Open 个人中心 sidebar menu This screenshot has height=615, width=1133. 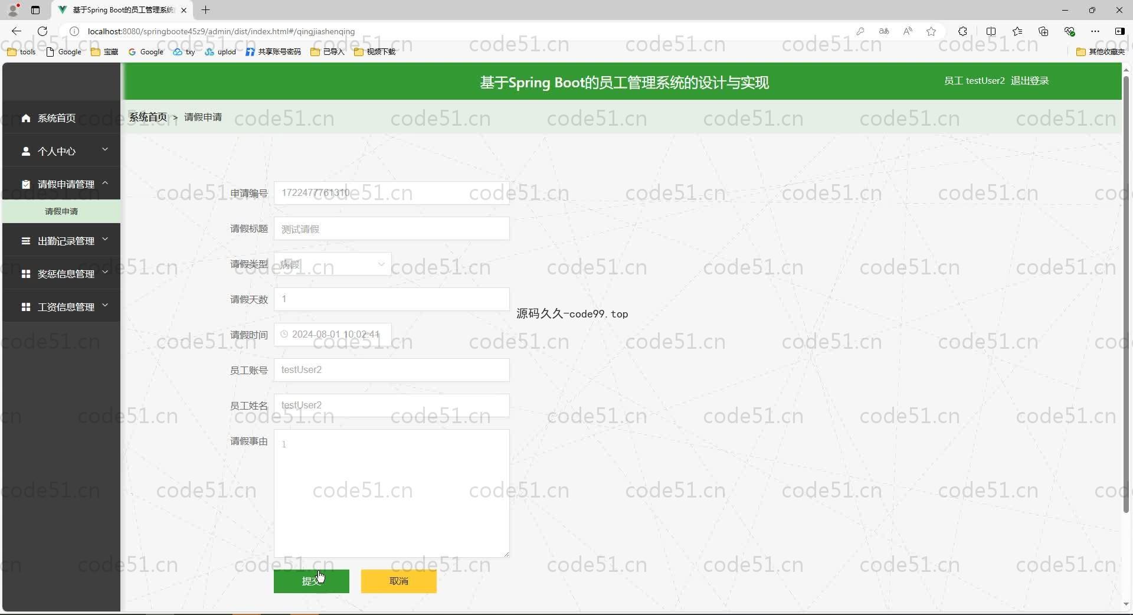pyautogui.click(x=61, y=151)
